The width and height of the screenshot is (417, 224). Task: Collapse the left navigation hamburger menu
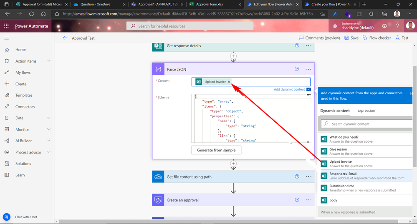[7, 38]
